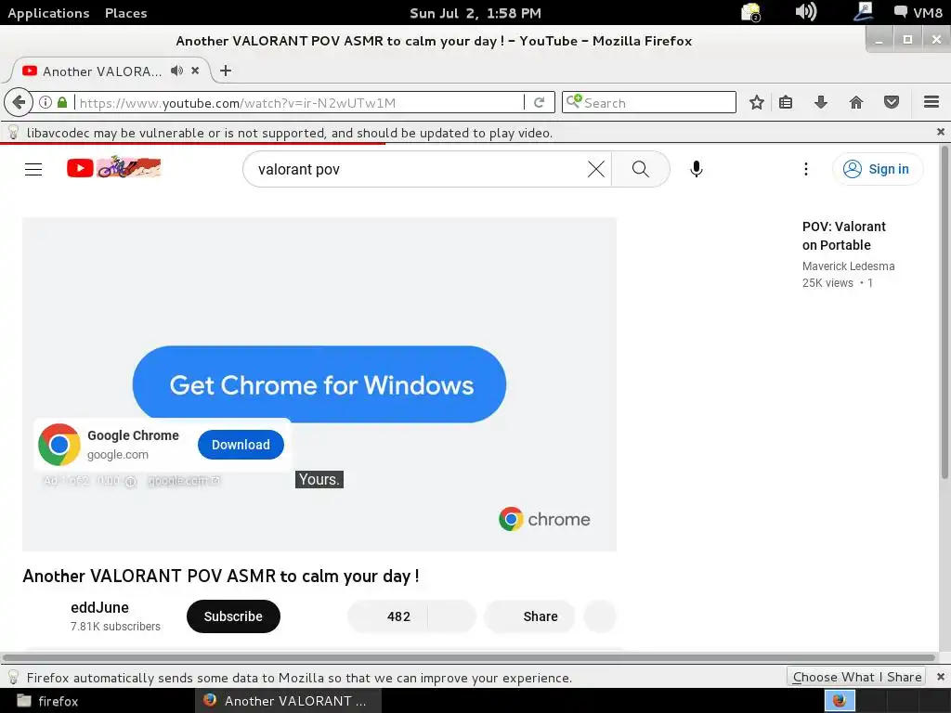The width and height of the screenshot is (951, 713).
Task: Download Google Chrome from the ad
Action: point(241,445)
